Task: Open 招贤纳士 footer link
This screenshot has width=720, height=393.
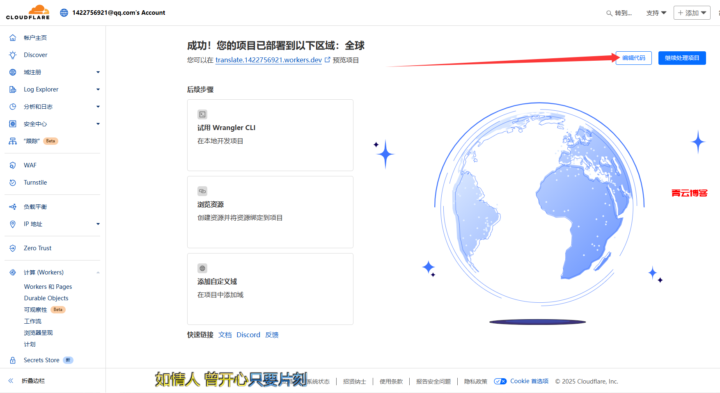Action: (x=355, y=382)
